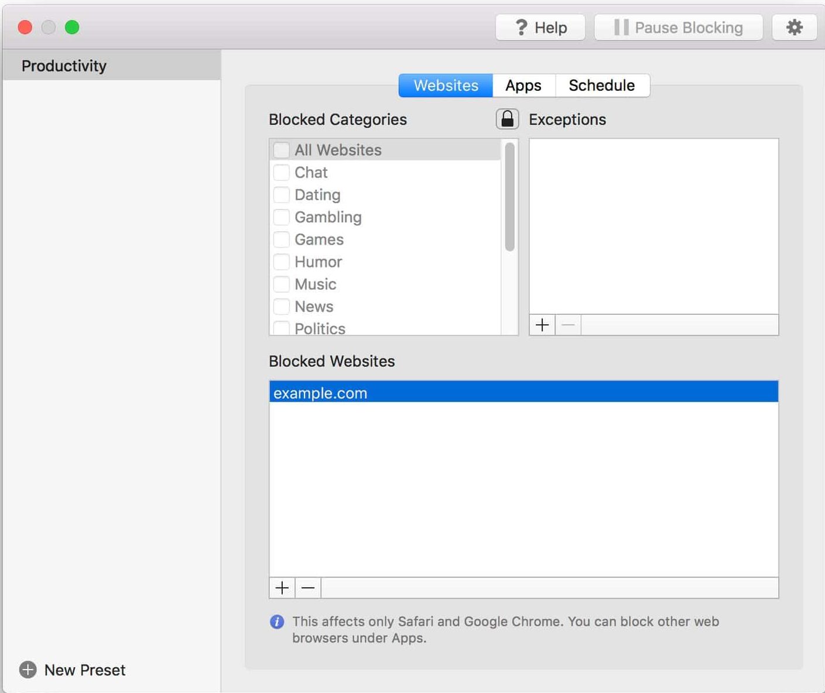Click the info icon by the Safari note
This screenshot has height=693, width=825.
pos(277,622)
